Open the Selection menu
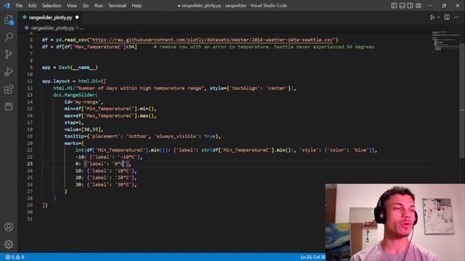 [x=52, y=6]
